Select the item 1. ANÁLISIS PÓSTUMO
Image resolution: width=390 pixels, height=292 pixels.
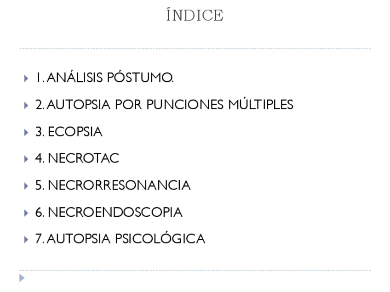tap(104, 78)
